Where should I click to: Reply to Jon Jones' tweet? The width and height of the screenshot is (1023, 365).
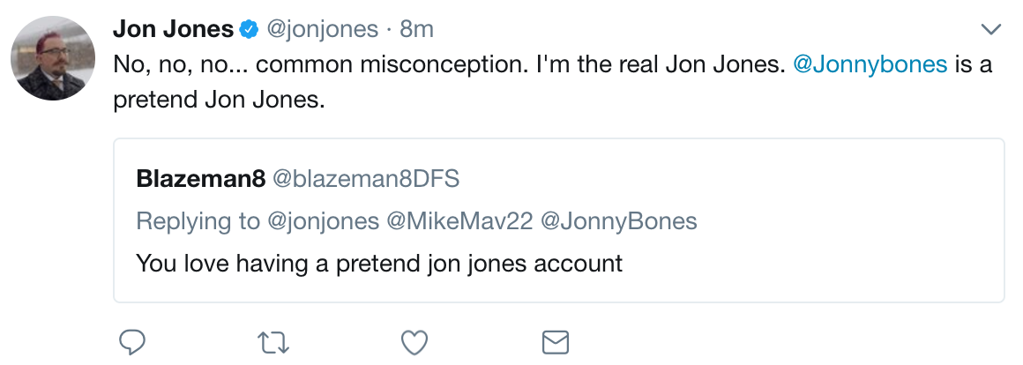[x=131, y=342]
